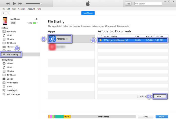Open the View menu
Image resolution: width=176 pixels, height=119 pixels.
14,9
